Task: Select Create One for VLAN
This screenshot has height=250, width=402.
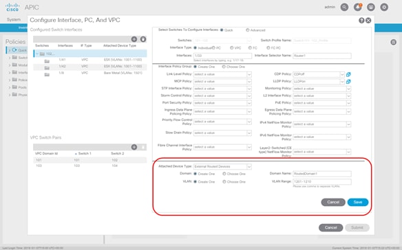Action: pyautogui.click(x=195, y=182)
